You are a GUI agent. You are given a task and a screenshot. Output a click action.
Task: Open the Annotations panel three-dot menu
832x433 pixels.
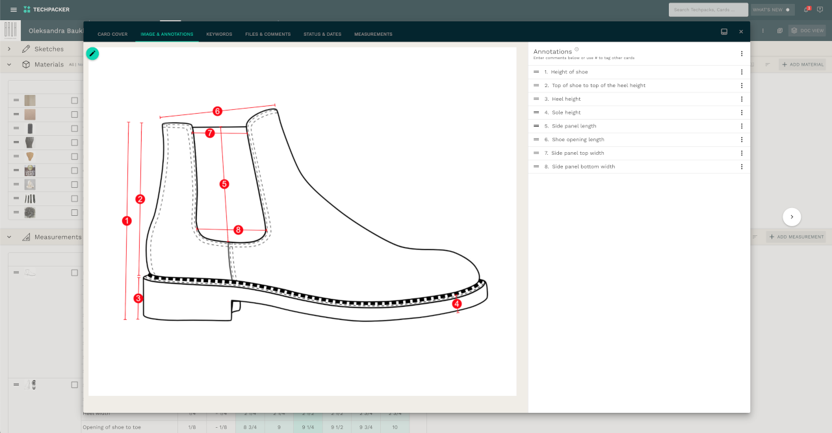tap(742, 53)
